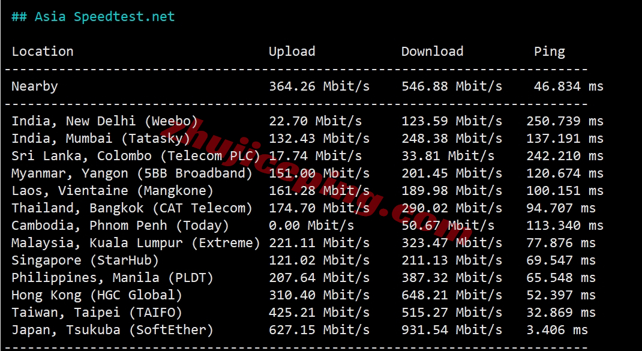Select the Nearby row label
This screenshot has height=351, width=642.
[35, 87]
